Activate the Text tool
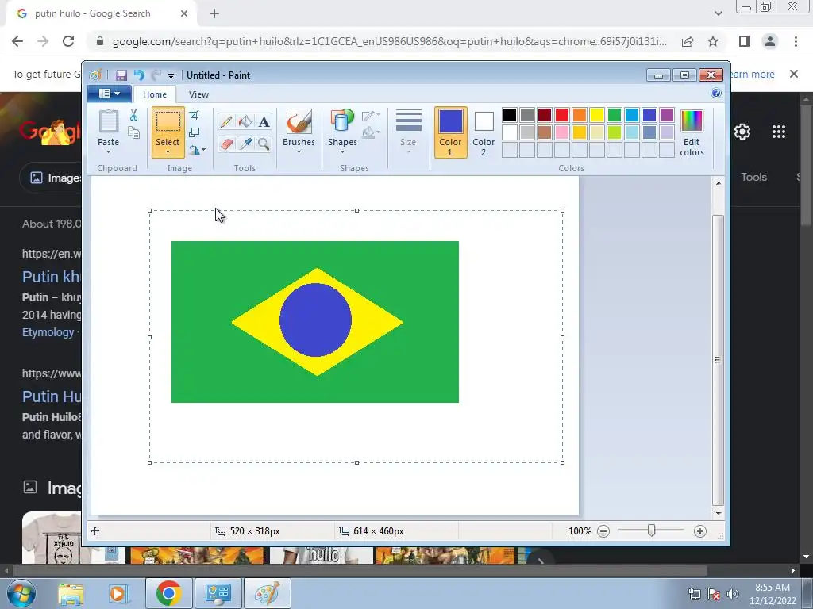 pos(264,121)
